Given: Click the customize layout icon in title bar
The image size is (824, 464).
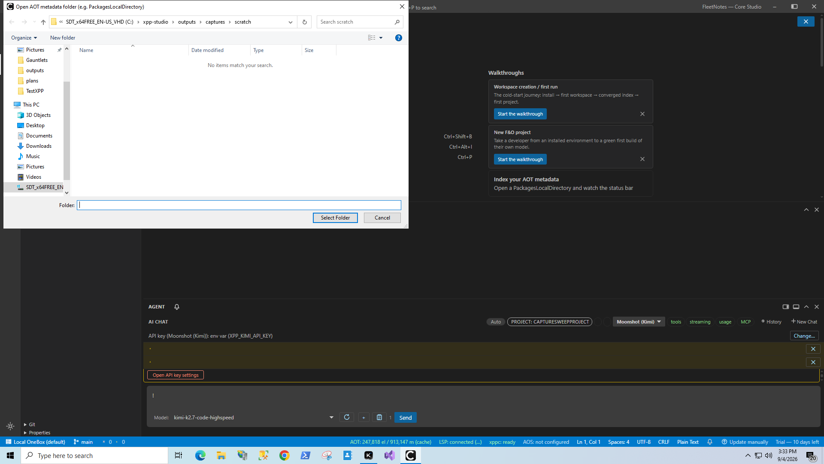Looking at the screenshot, I should click(794, 6).
